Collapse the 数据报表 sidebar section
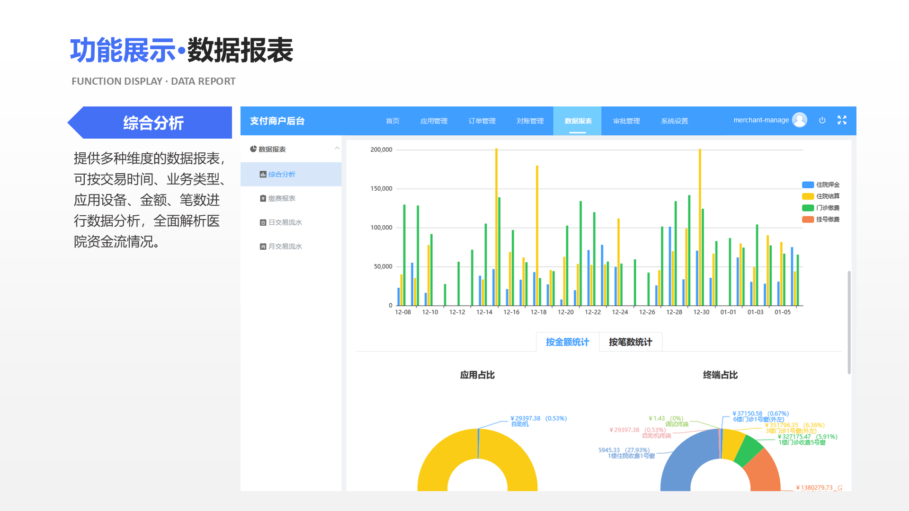The height and width of the screenshot is (511, 909). coord(337,149)
